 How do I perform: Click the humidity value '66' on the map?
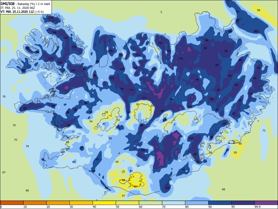pos(27,190)
